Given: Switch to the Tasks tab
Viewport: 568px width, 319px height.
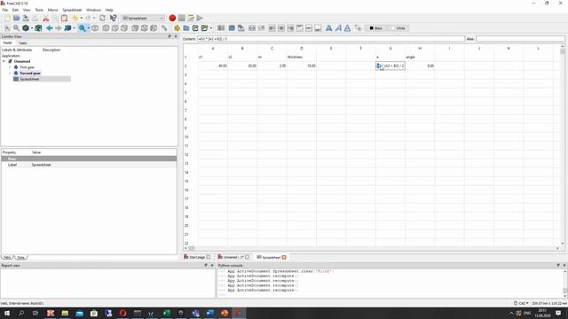Looking at the screenshot, I should tap(23, 43).
